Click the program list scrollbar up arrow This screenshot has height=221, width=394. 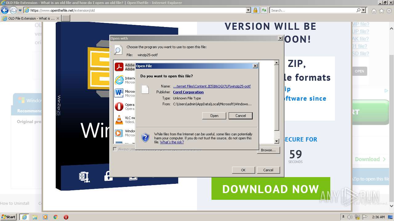[x=276, y=63]
